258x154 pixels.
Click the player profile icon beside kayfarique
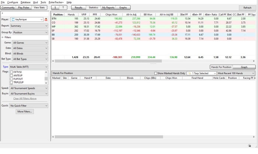[x=46, y=20]
